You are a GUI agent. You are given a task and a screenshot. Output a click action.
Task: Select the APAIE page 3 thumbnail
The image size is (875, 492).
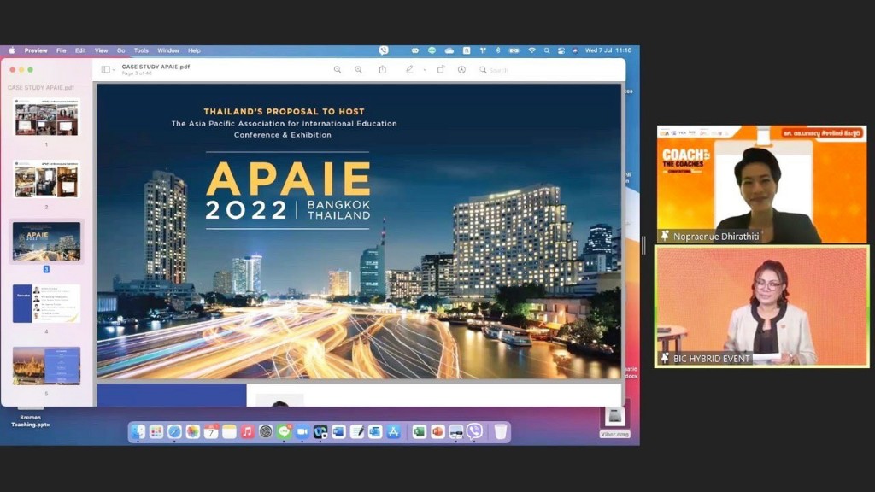click(x=46, y=242)
